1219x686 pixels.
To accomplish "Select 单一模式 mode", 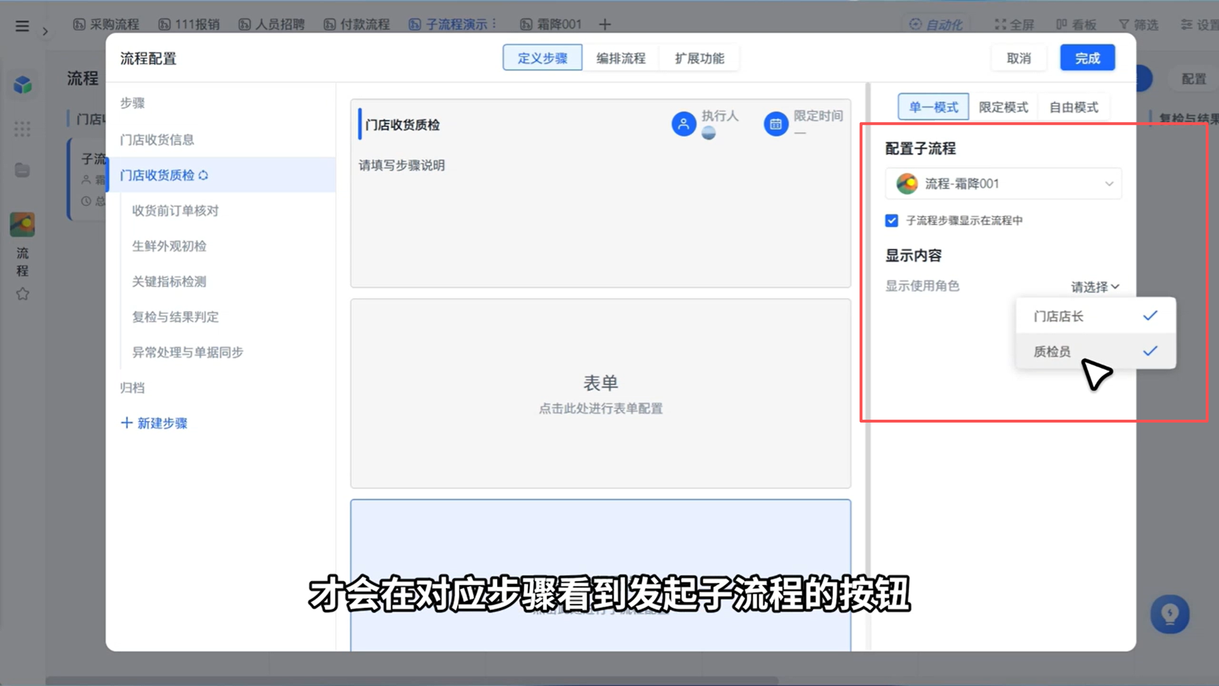I will click(x=933, y=107).
